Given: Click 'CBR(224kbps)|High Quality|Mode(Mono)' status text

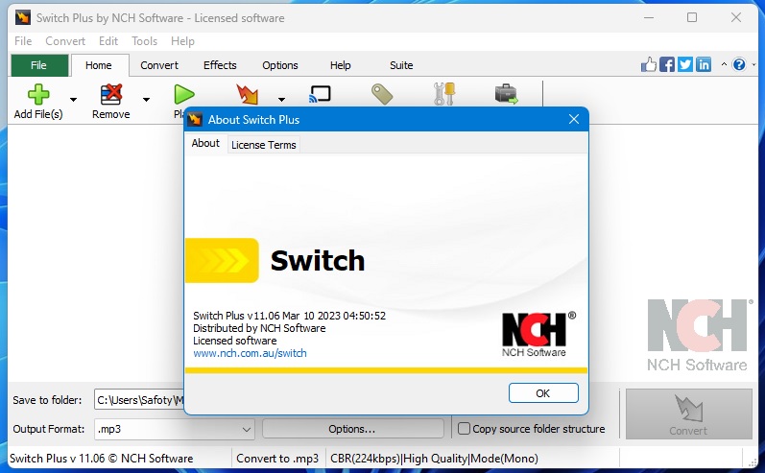Looking at the screenshot, I should point(434,459).
